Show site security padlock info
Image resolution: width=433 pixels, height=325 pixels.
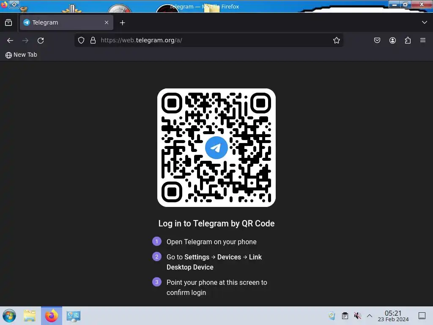pos(93,40)
